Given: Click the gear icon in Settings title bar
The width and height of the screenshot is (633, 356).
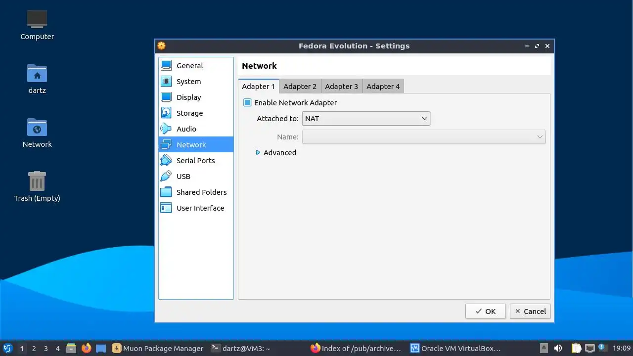Looking at the screenshot, I should [x=162, y=46].
